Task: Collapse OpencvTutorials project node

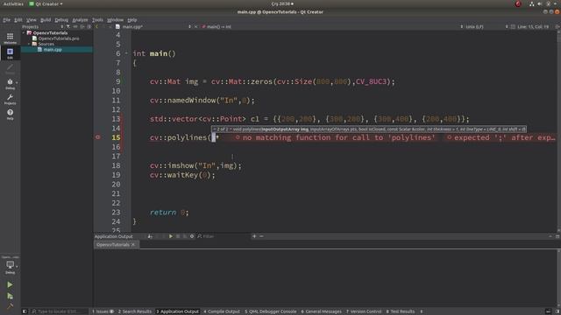Action: point(24,33)
